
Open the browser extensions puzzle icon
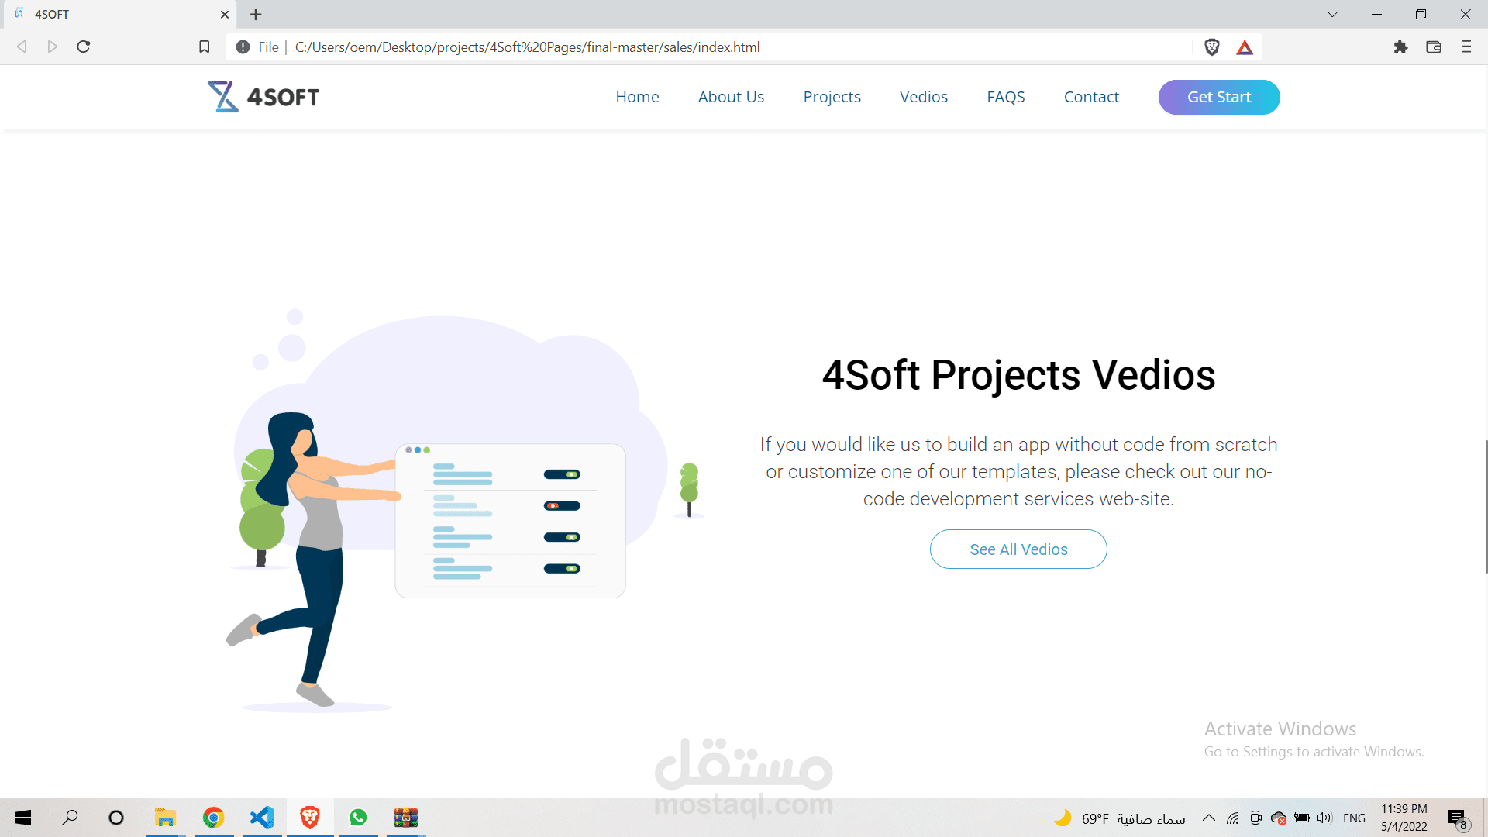(1400, 47)
